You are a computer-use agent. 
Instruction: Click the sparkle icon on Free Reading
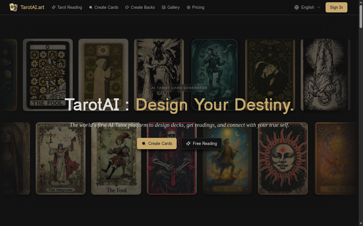188,144
